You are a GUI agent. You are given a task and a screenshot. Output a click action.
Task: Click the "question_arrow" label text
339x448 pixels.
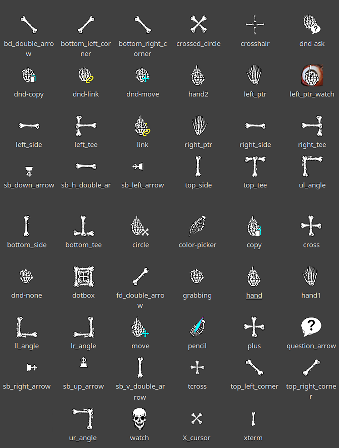[311, 346]
